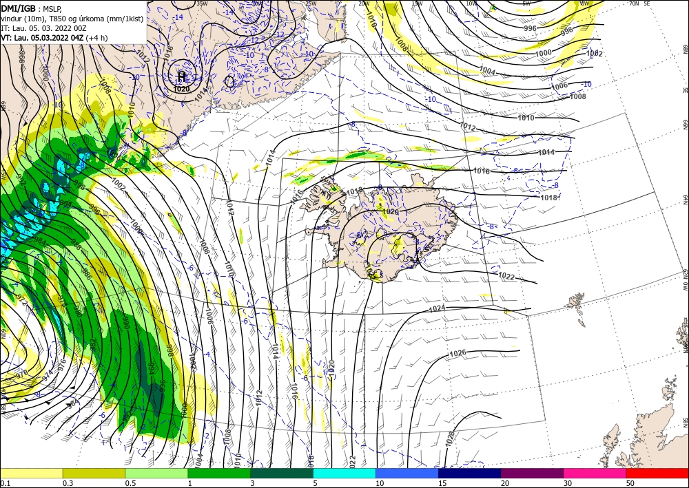Click the legend value "20"

[x=505, y=483]
